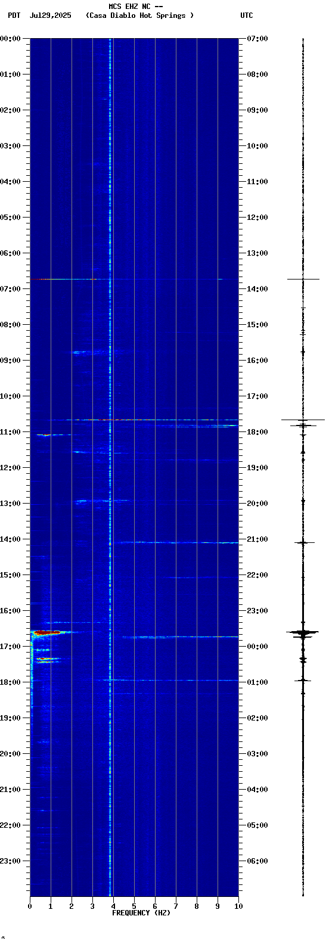Select "18:00" on the UTC time axis
This screenshot has height=944, width=329.
point(257,432)
